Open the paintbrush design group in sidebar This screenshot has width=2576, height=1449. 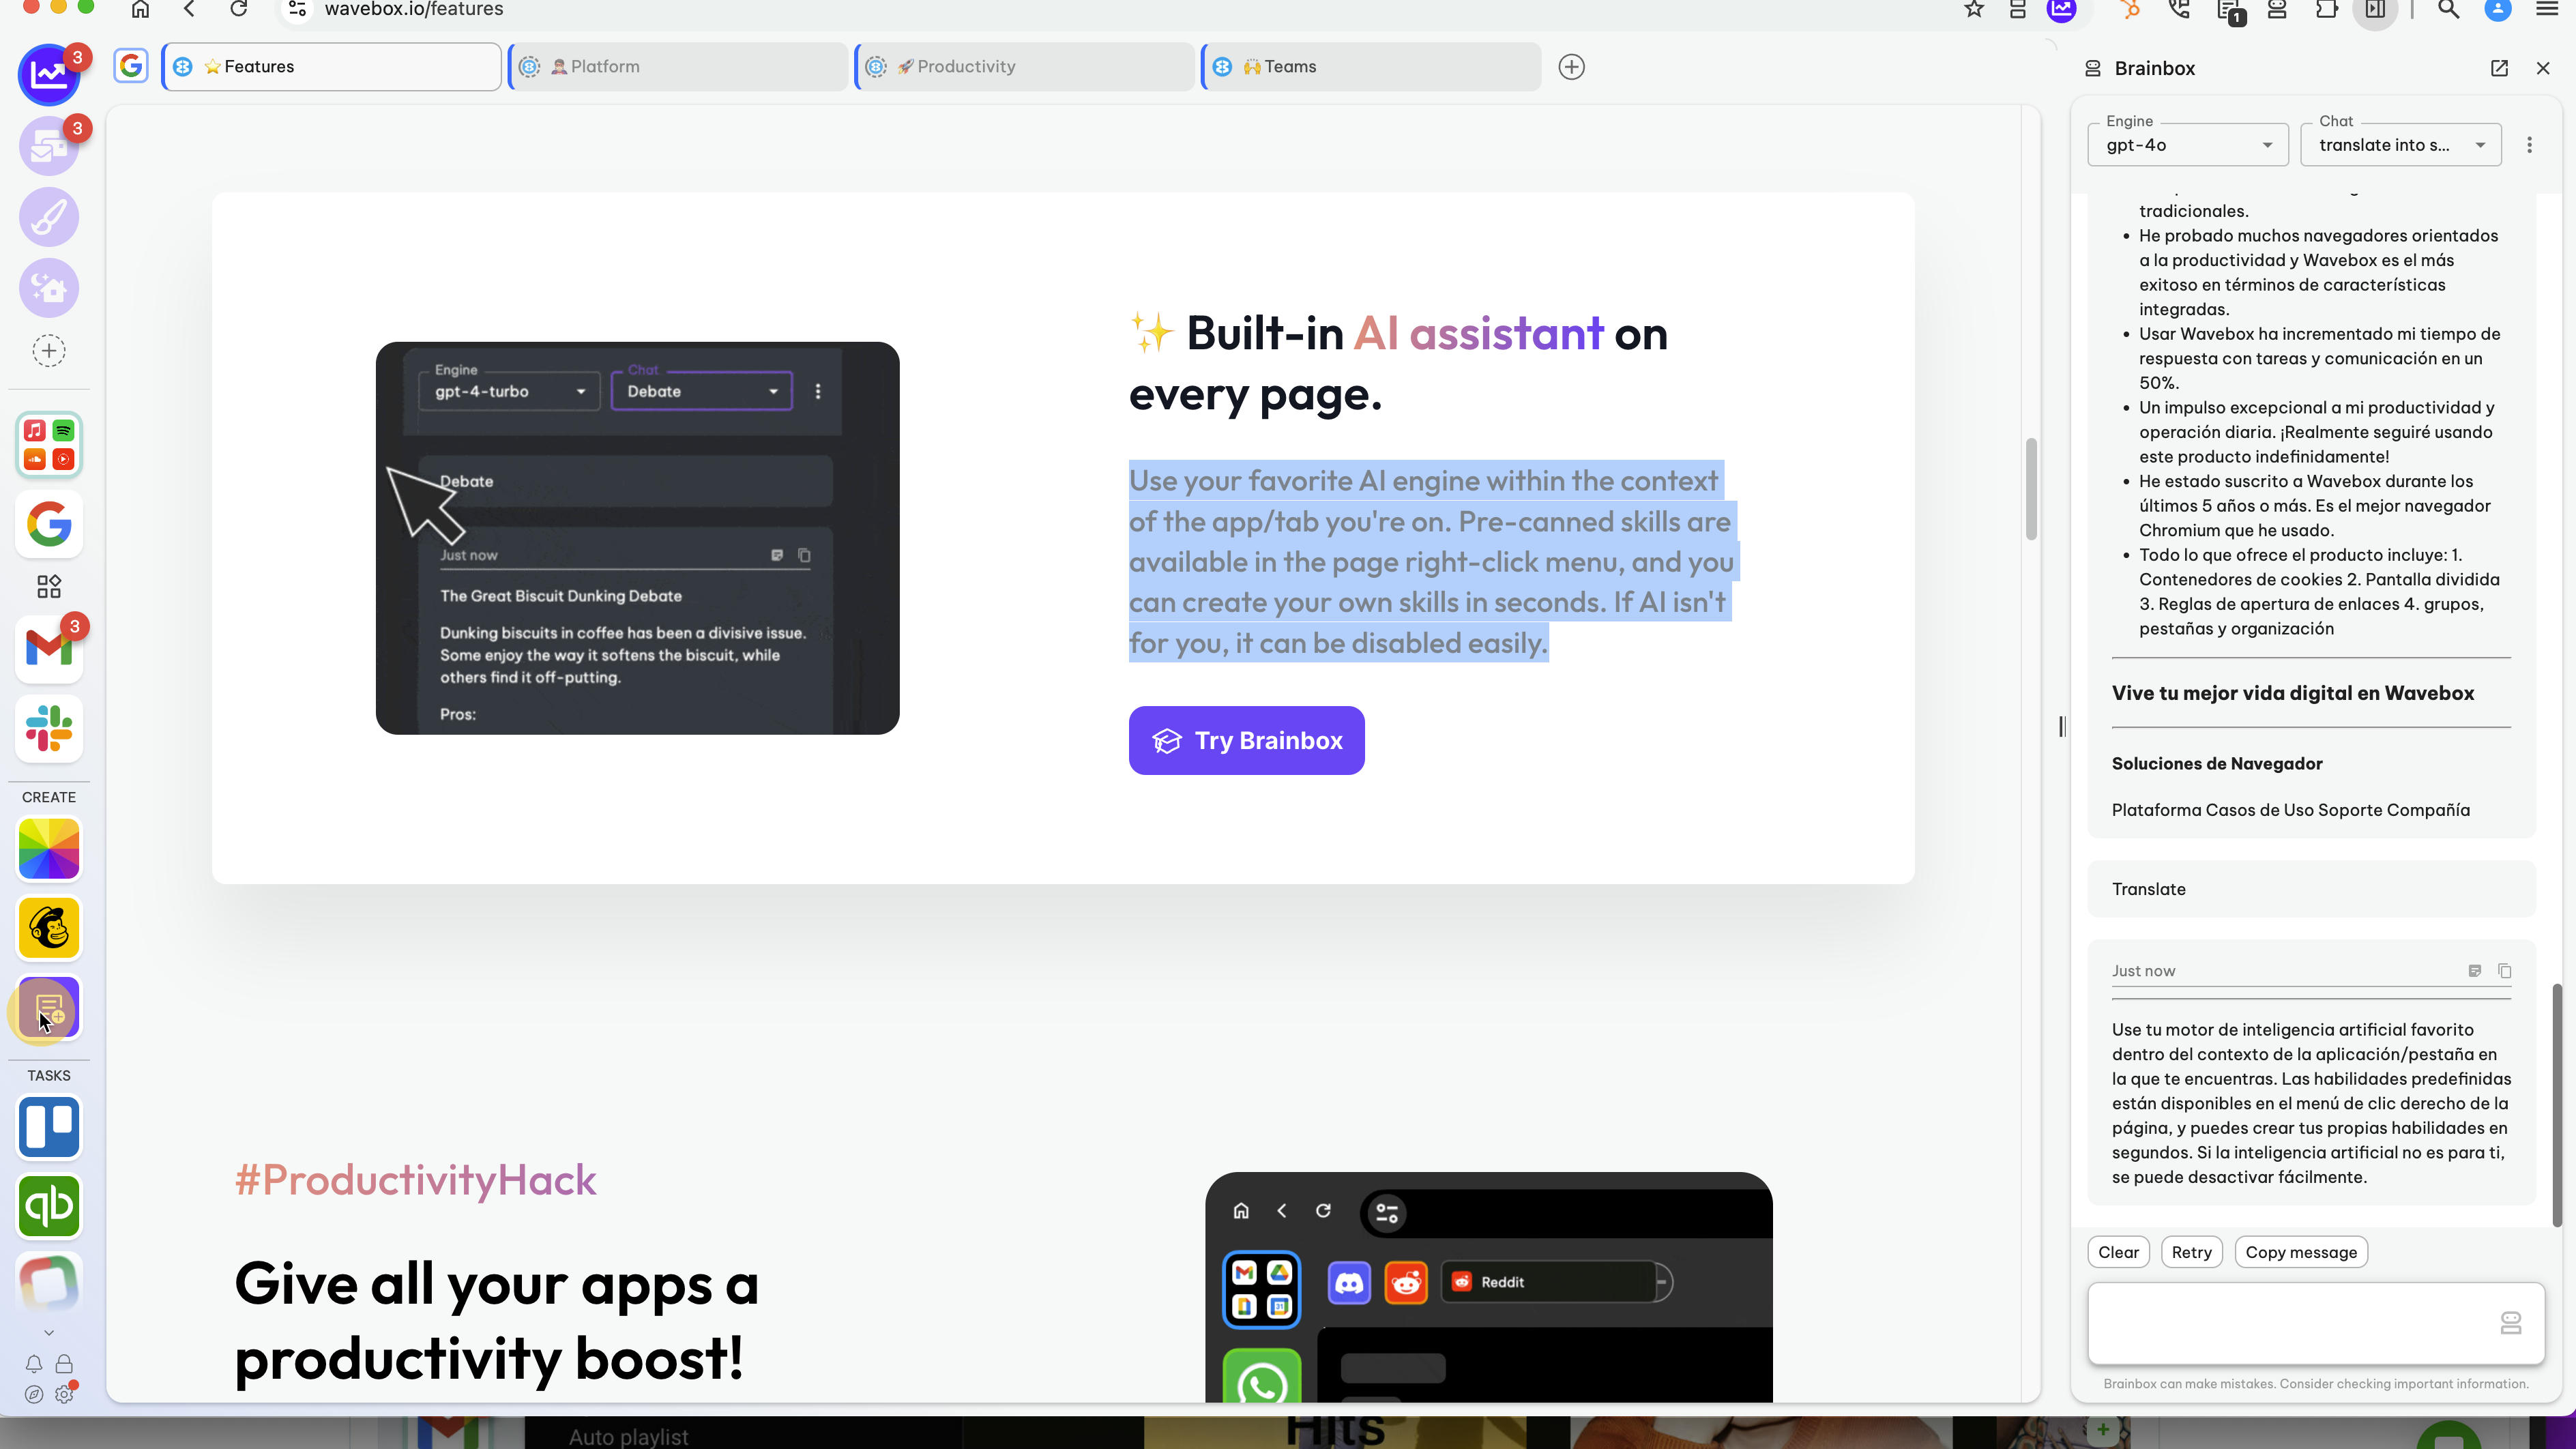coord(48,217)
